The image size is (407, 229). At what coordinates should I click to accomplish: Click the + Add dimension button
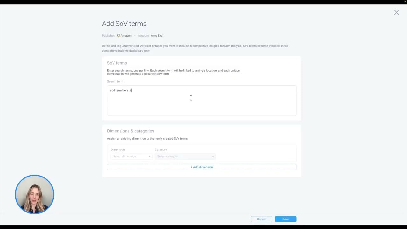(x=202, y=167)
